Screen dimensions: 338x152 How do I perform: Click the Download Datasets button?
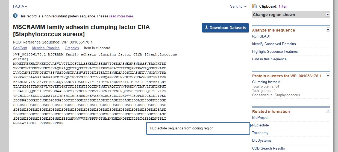pyautogui.click(x=225, y=28)
